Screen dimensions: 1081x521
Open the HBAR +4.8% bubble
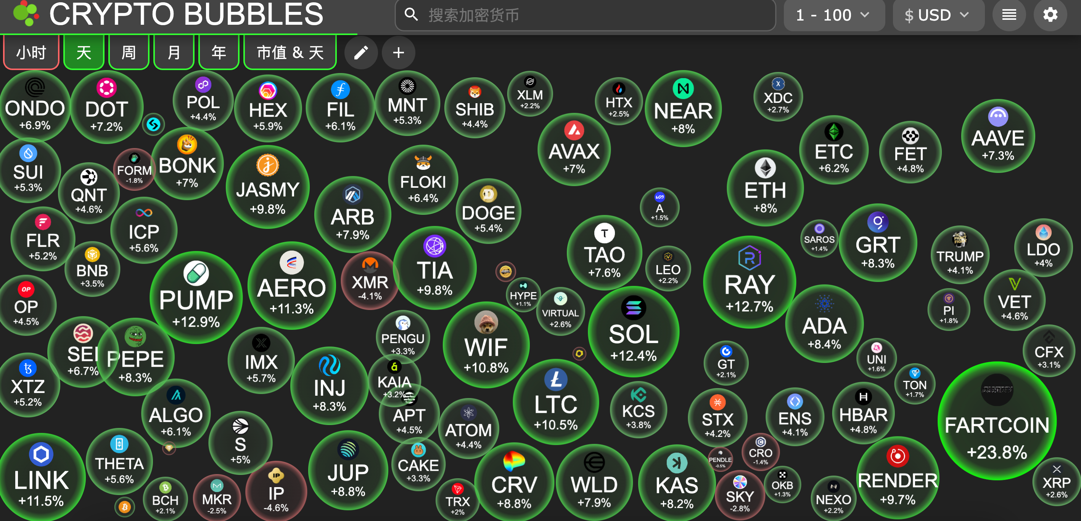coord(863,413)
